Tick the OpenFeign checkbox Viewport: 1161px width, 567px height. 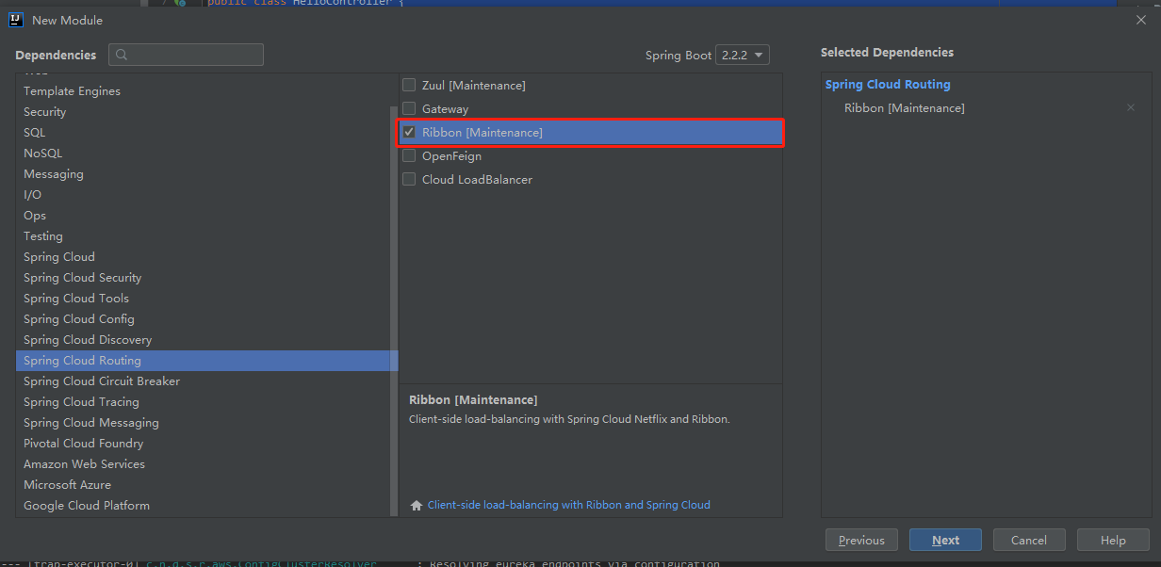409,156
